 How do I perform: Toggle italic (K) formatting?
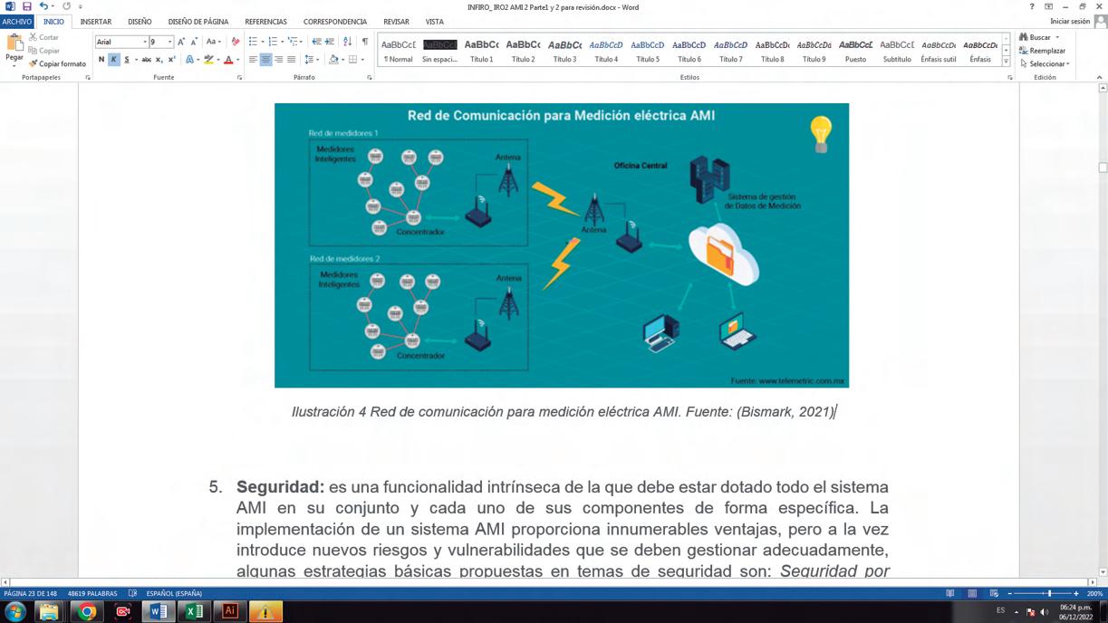pyautogui.click(x=114, y=60)
